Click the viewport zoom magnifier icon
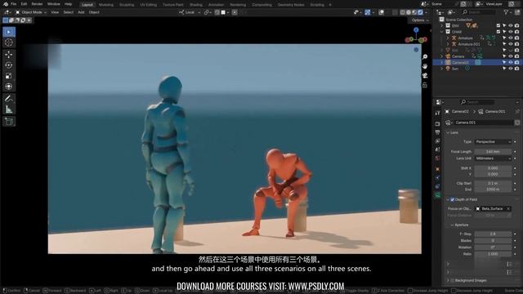 tap(425, 57)
